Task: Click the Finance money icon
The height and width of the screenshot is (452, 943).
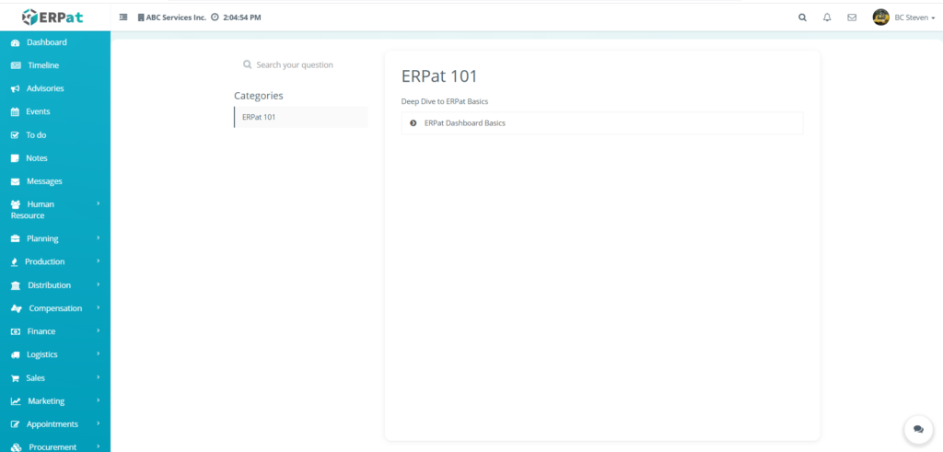Action: (x=16, y=331)
